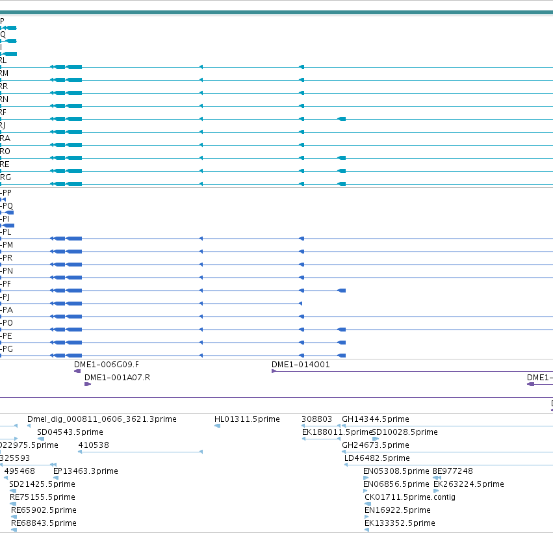Click the 410538 alignment line glyph

tap(140, 452)
